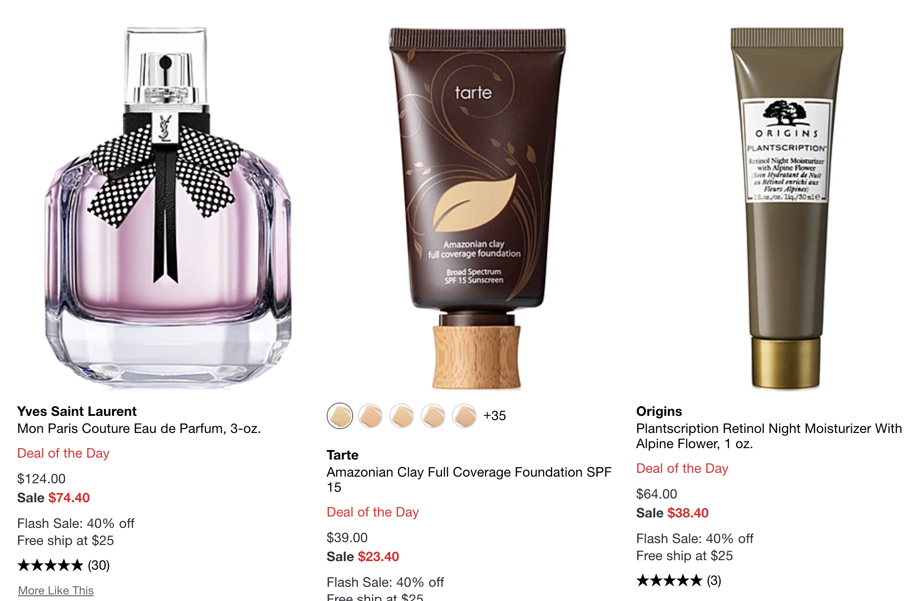Click the Tarte brand name

[343, 455]
